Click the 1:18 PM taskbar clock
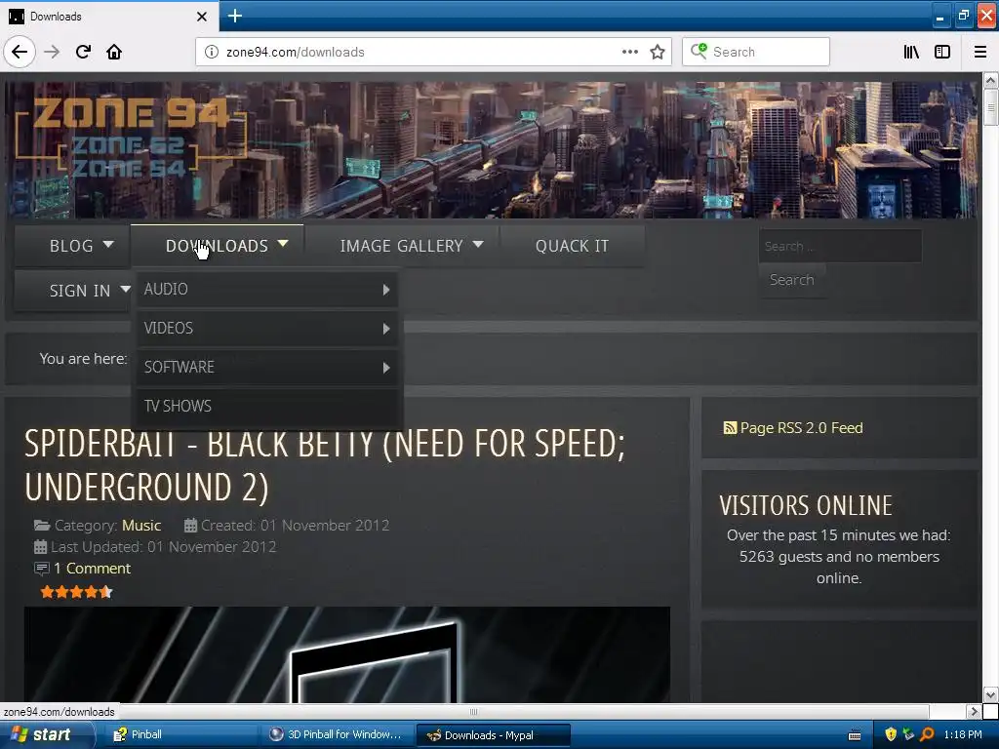Viewport: 999px width, 749px height. tap(963, 734)
